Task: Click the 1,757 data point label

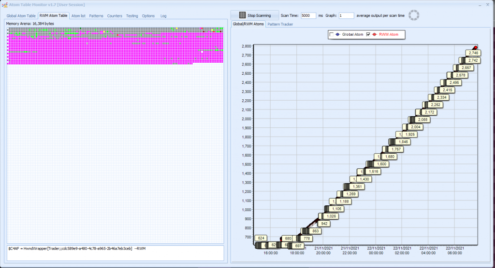Action: coord(396,149)
